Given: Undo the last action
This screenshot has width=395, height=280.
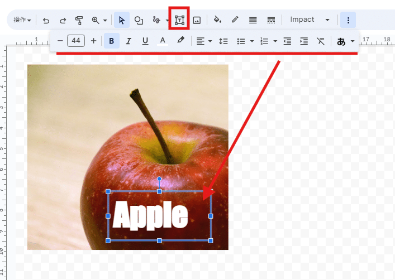Looking at the screenshot, I should pyautogui.click(x=46, y=20).
